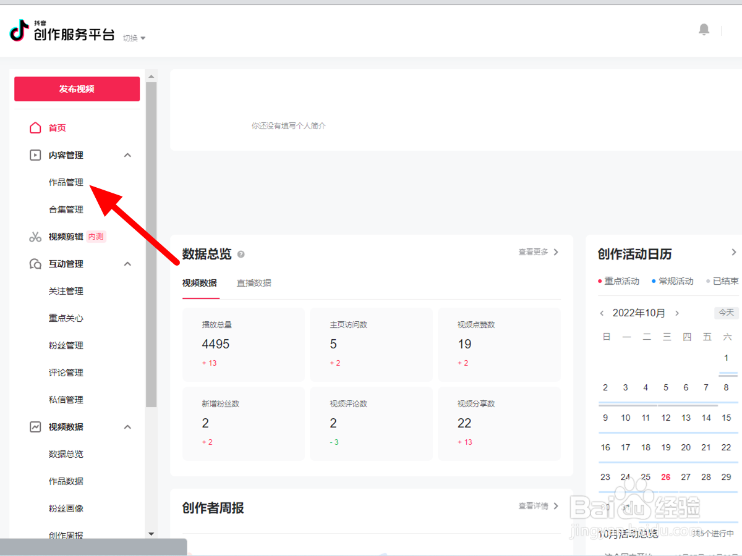Open 私信管理 menu item
Viewport: 742px width, 556px height.
[66, 400]
